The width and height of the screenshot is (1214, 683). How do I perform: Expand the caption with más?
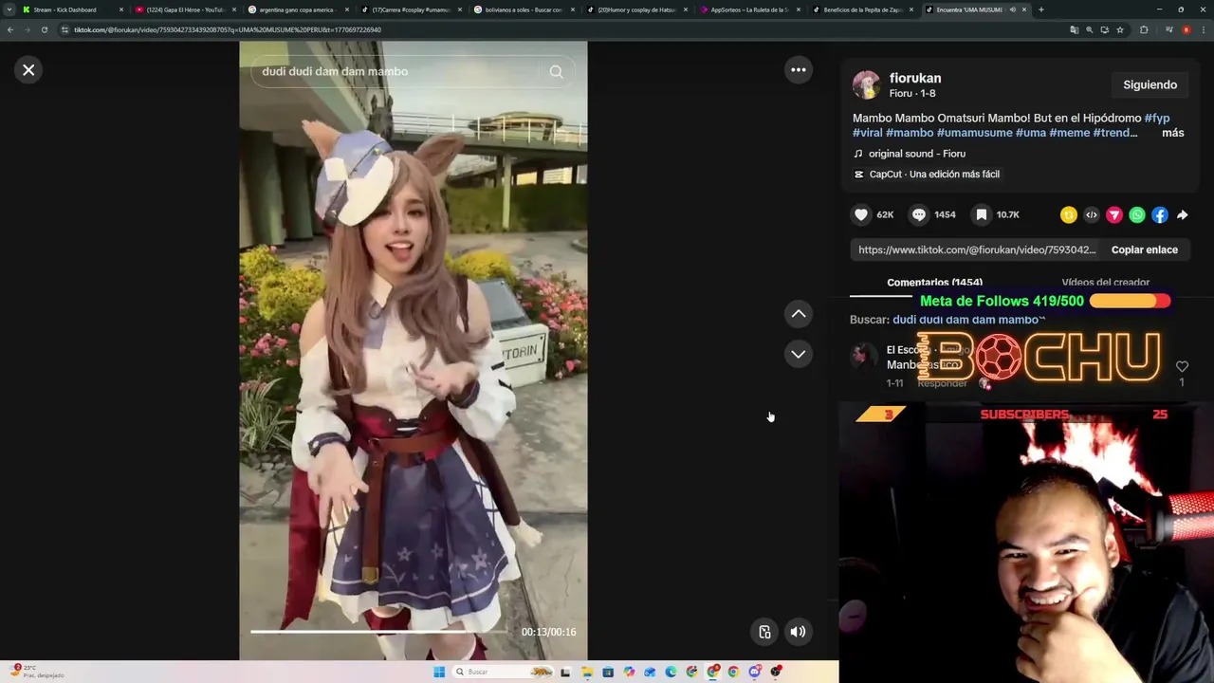(x=1173, y=133)
